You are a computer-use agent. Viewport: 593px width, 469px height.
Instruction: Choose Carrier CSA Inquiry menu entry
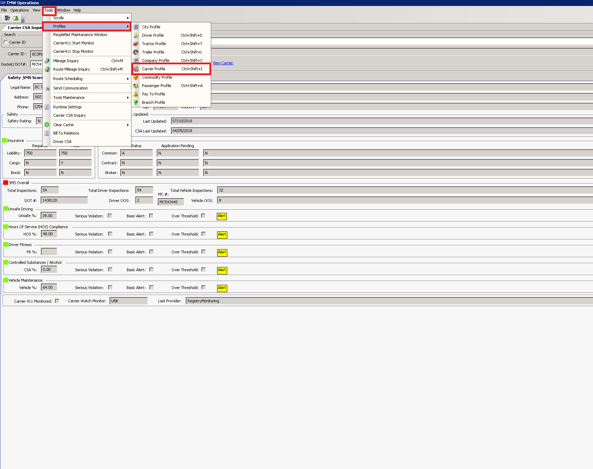(x=87, y=115)
